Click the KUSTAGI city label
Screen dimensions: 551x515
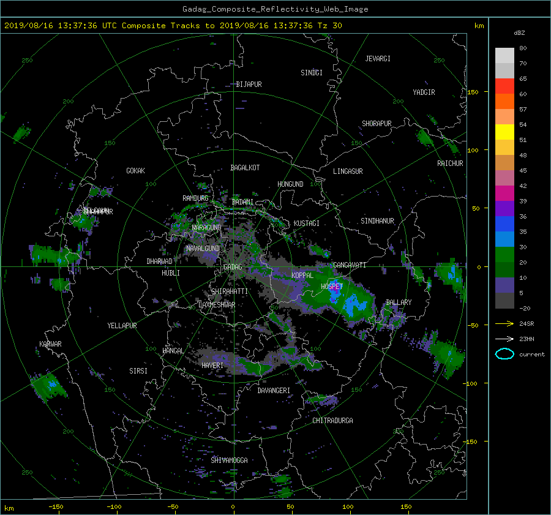(x=307, y=224)
